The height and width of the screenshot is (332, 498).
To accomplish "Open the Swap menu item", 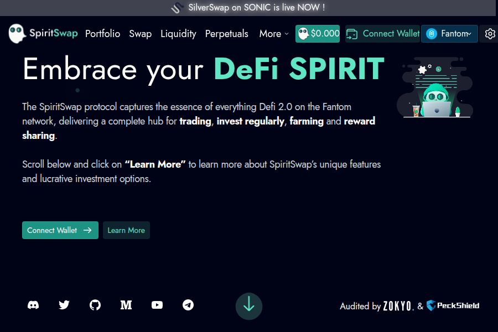I will point(141,34).
